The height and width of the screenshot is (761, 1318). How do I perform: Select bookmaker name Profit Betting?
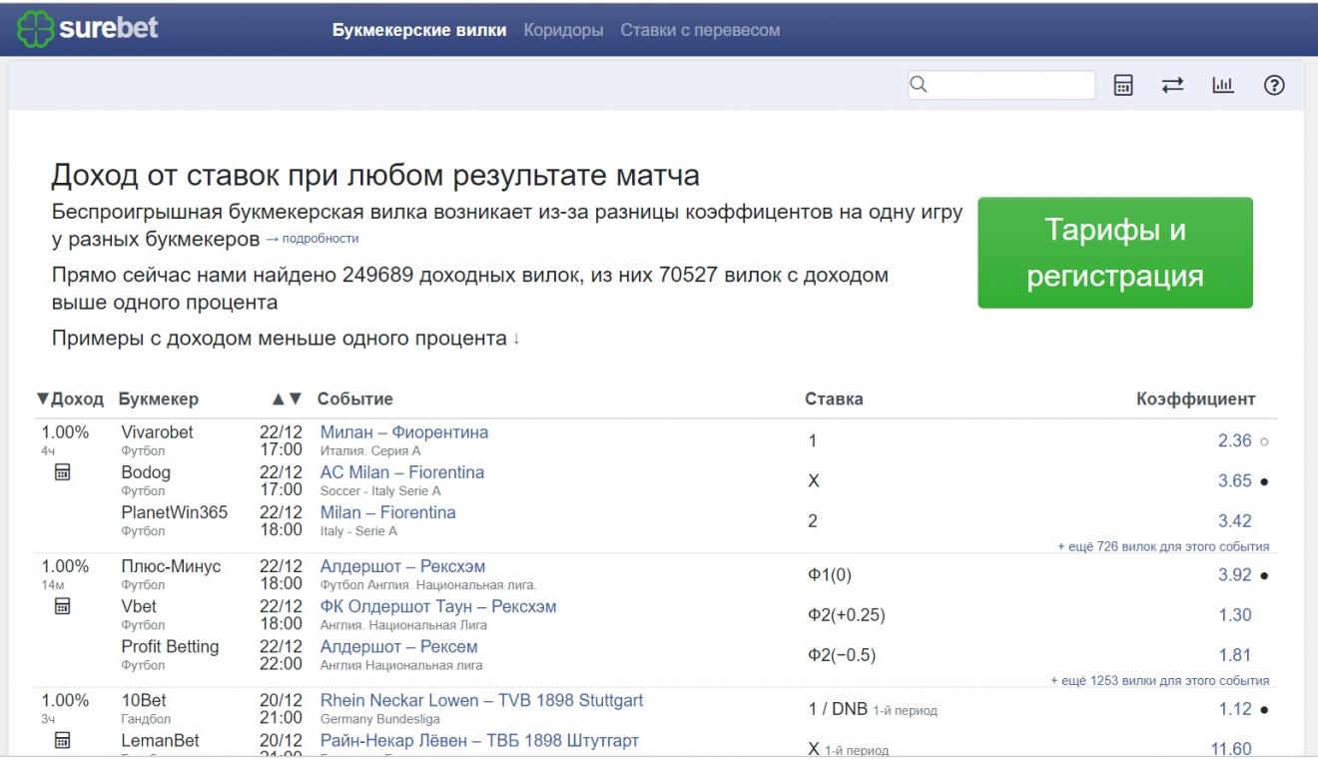tap(170, 646)
